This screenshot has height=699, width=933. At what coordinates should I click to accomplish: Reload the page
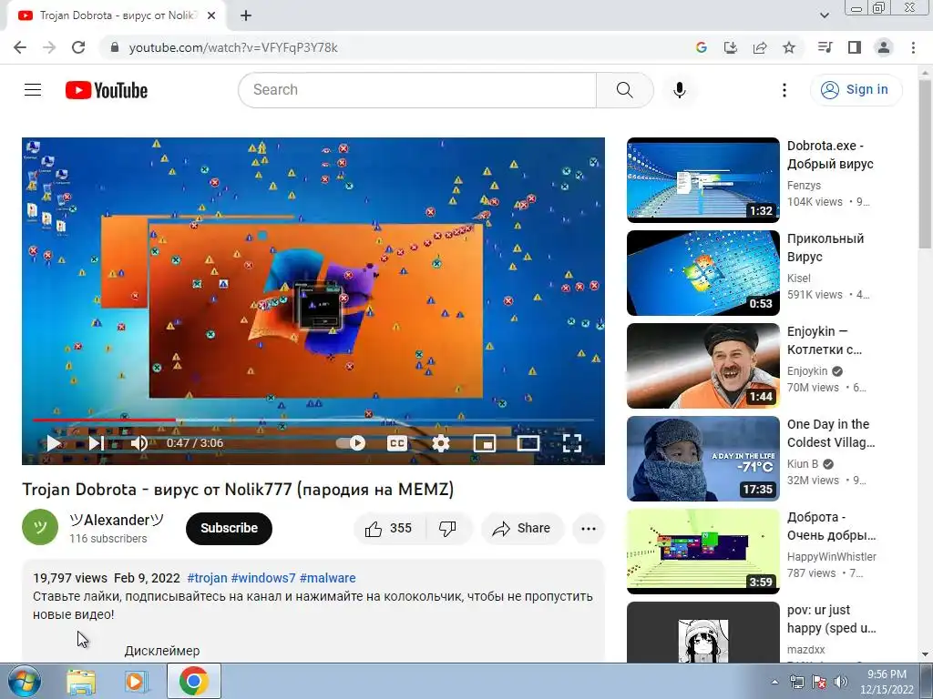click(78, 47)
